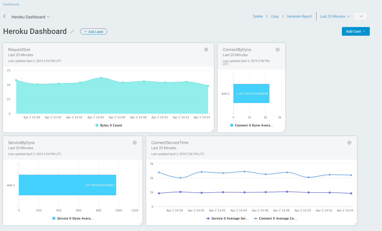Screen dimensions: 382x231
Task: Open the Heroku Dashboard selector dropdown
Action: (31, 17)
